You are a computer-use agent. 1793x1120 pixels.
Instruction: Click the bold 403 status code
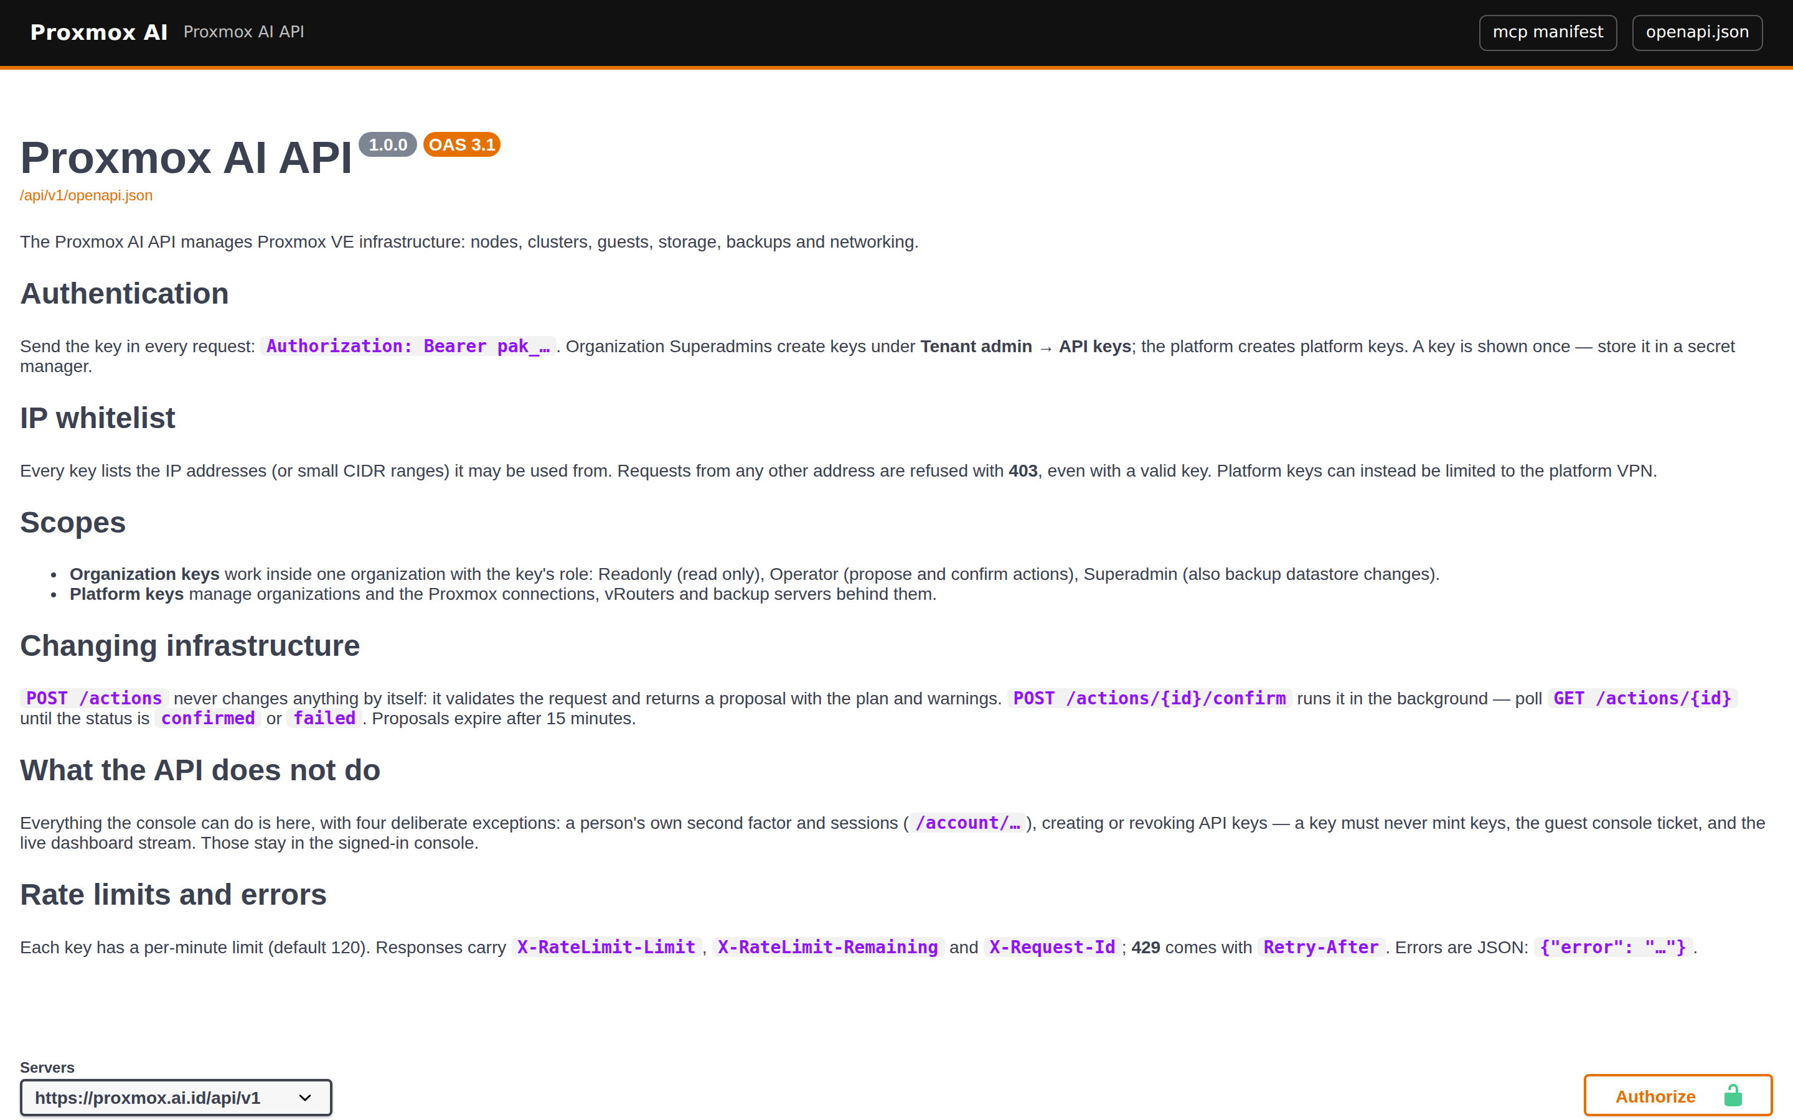pos(1022,471)
